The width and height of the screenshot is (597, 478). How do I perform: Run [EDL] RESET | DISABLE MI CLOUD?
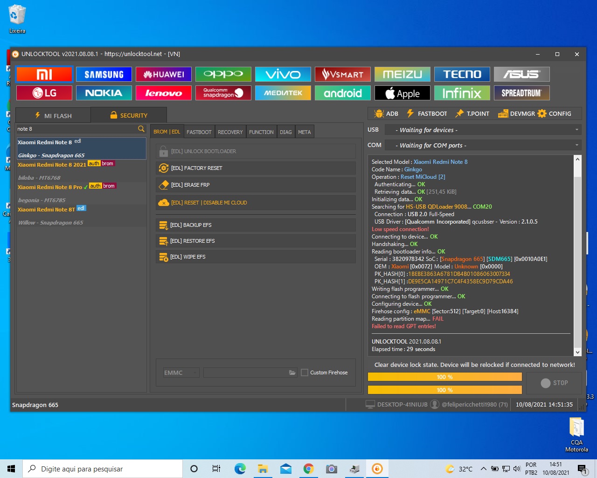point(256,203)
